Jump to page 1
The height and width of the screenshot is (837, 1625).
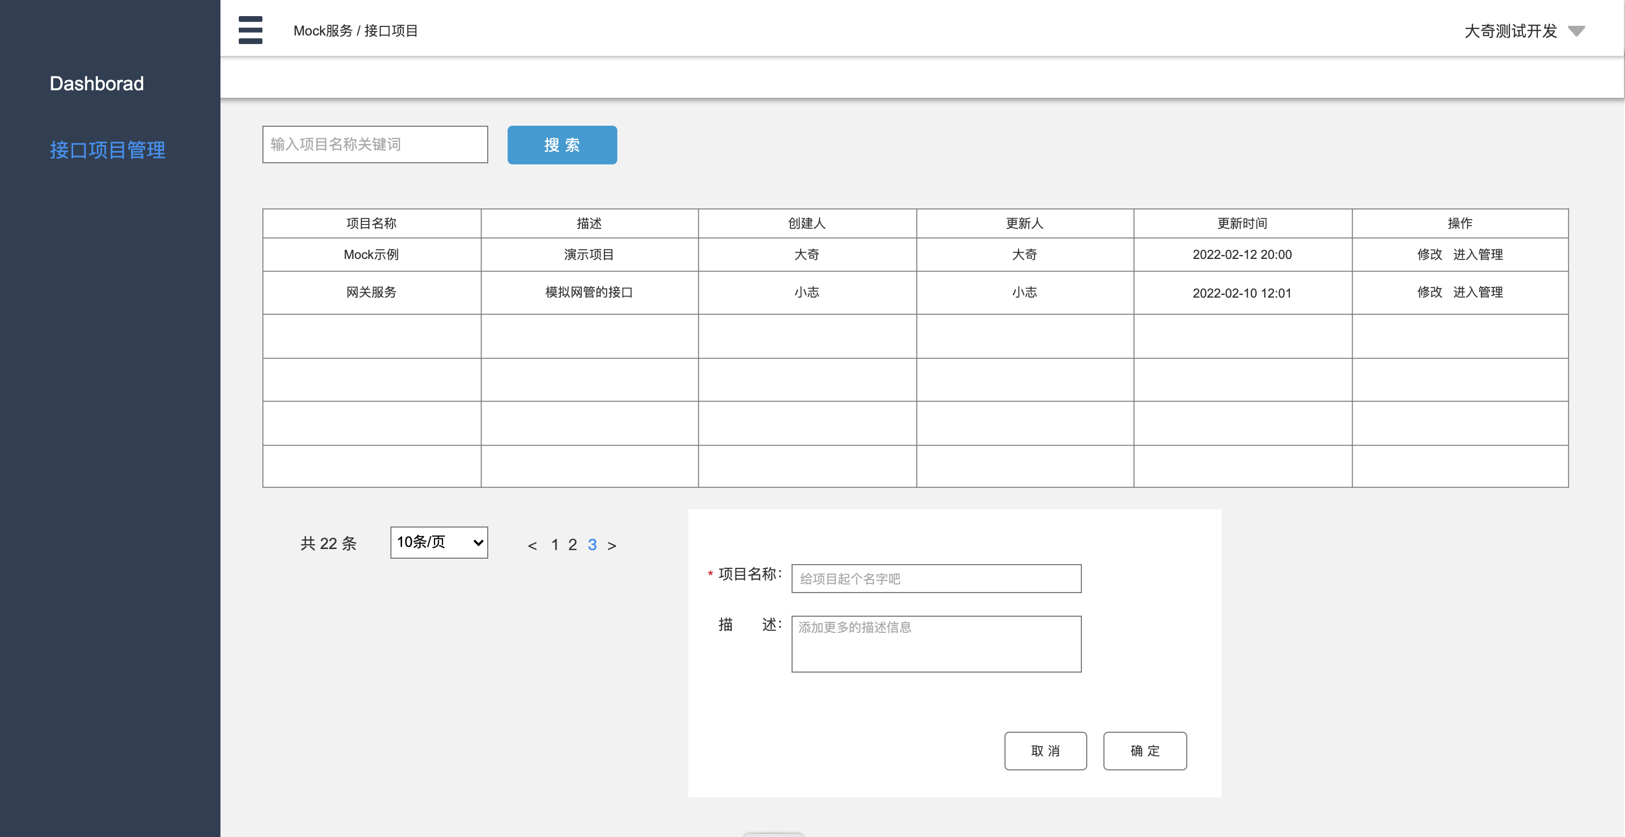click(x=554, y=545)
